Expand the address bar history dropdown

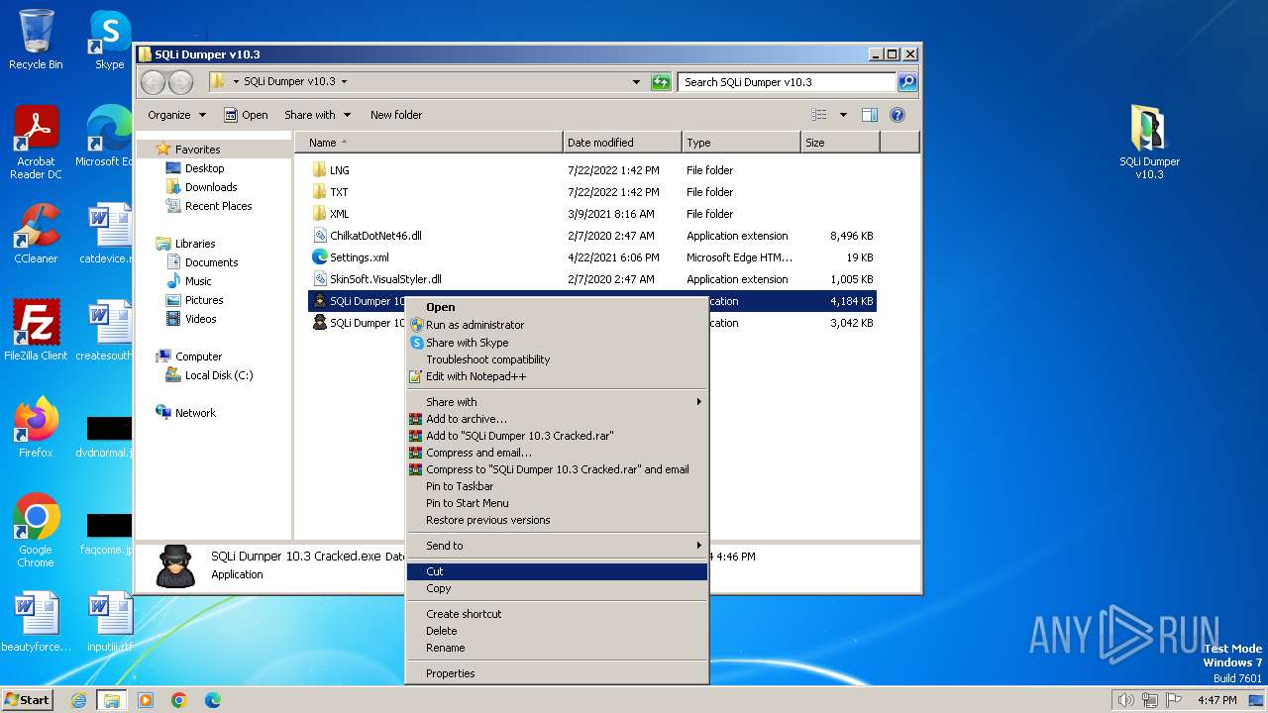coord(636,82)
